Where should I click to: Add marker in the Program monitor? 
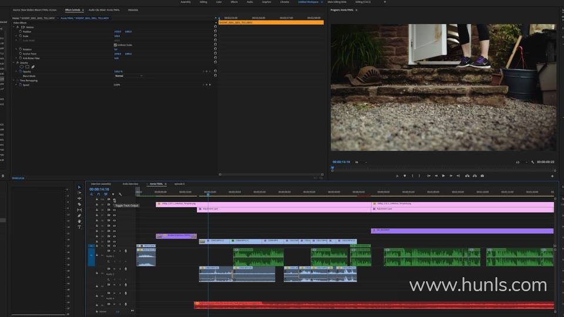[405, 176]
